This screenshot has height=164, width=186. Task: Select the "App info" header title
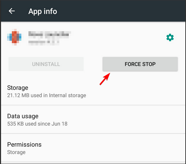(x=43, y=12)
